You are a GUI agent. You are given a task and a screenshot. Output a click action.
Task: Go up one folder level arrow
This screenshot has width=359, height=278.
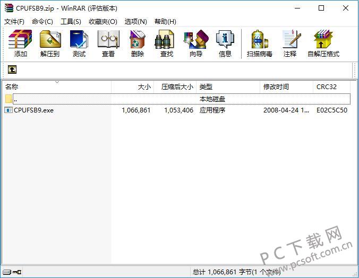tap(12, 69)
